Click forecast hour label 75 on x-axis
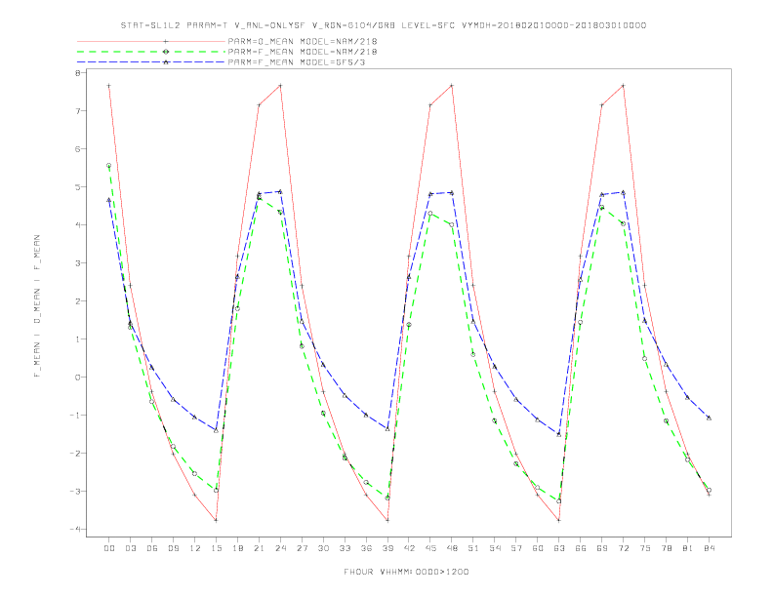 point(645,548)
